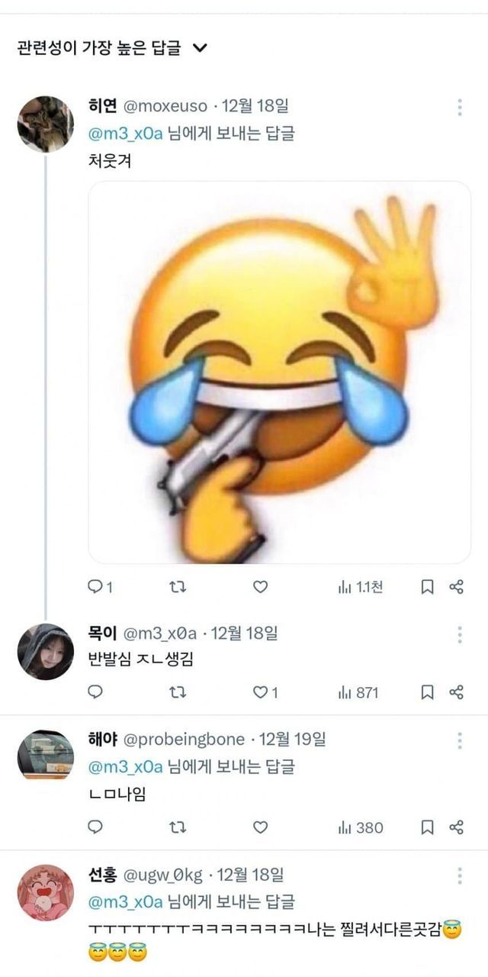Open more options on 목이's reply
This screenshot has height=977, width=488.
(x=460, y=634)
